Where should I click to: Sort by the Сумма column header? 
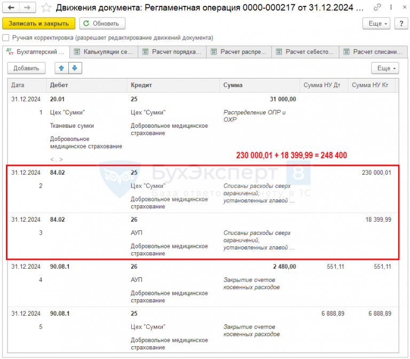(259, 85)
